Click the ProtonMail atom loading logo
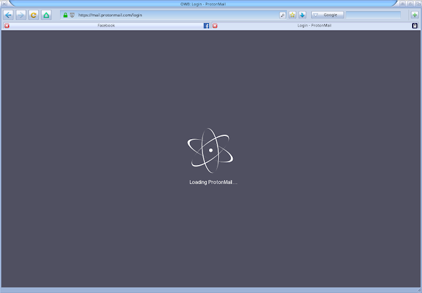The width and height of the screenshot is (422, 293). (210, 150)
